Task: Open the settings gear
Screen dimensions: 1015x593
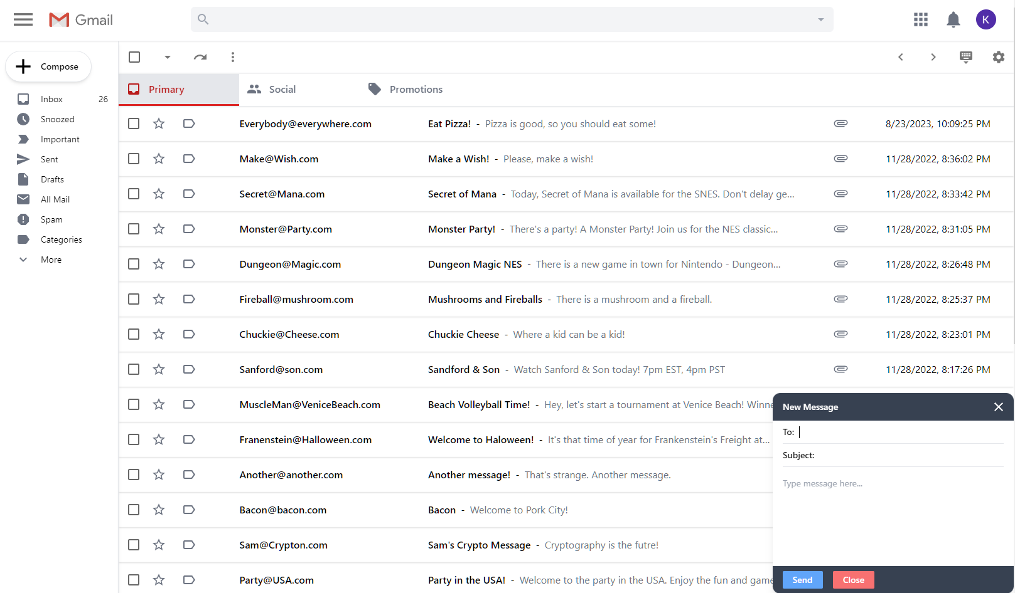Action: coord(998,57)
